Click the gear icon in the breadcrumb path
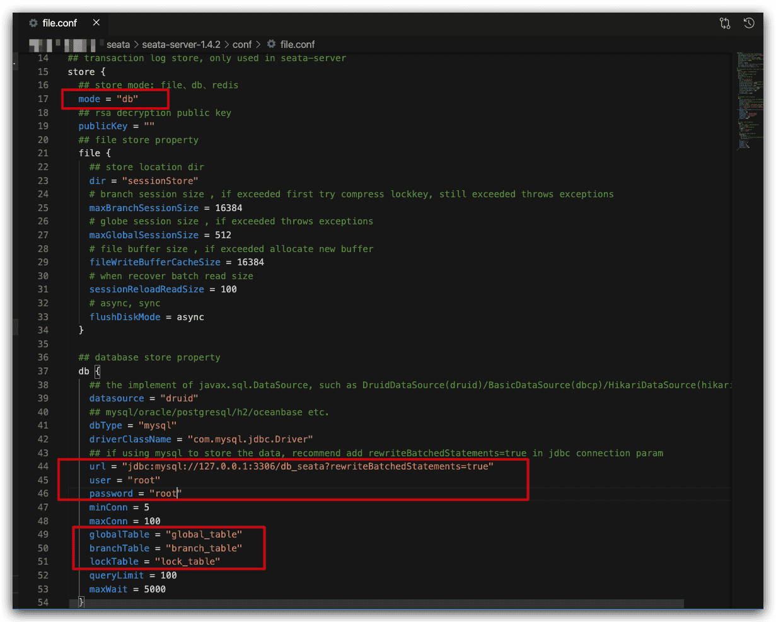This screenshot has height=622, width=776. 272,44
